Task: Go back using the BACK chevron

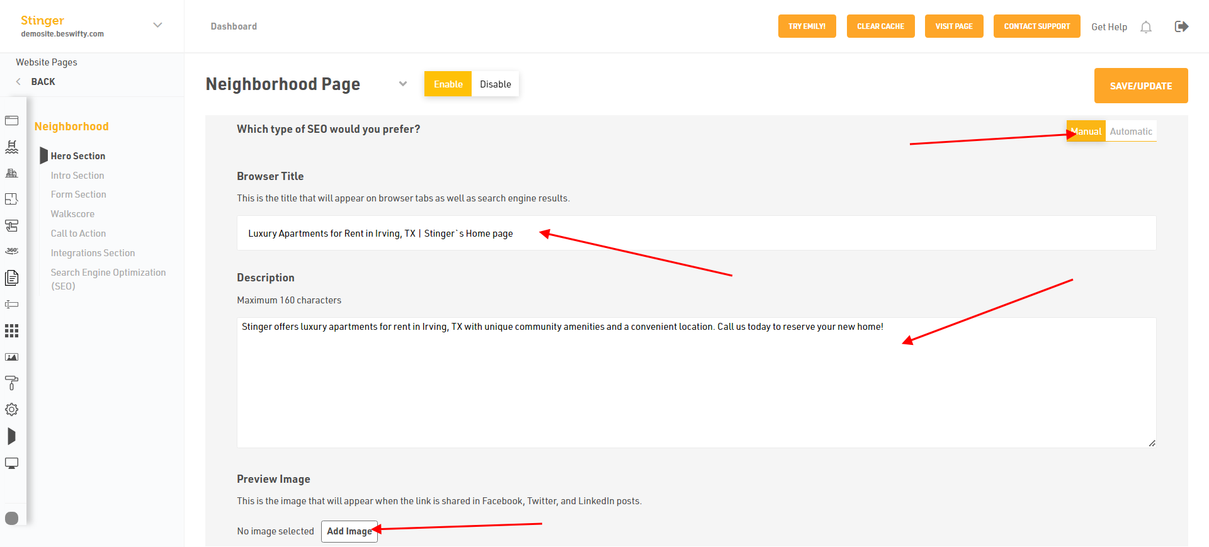Action: [19, 82]
